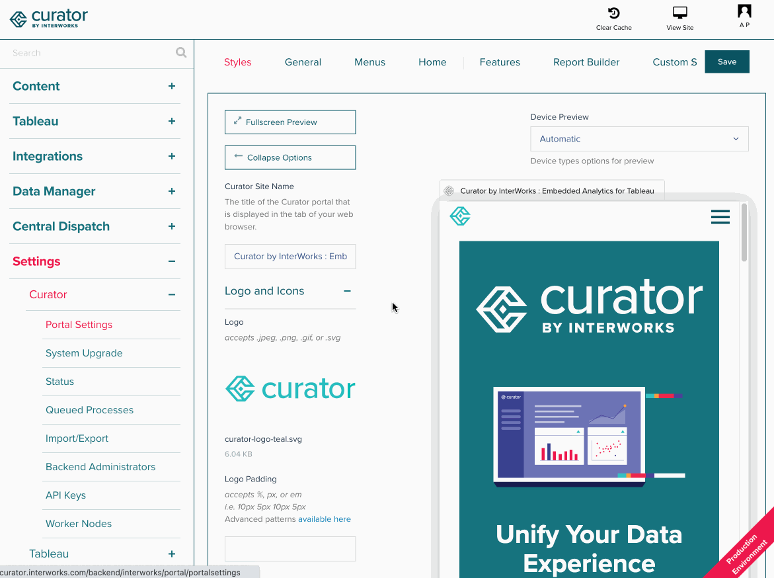Click the 'curator-logo-teal.svg' file name
774x578 pixels.
coord(263,439)
